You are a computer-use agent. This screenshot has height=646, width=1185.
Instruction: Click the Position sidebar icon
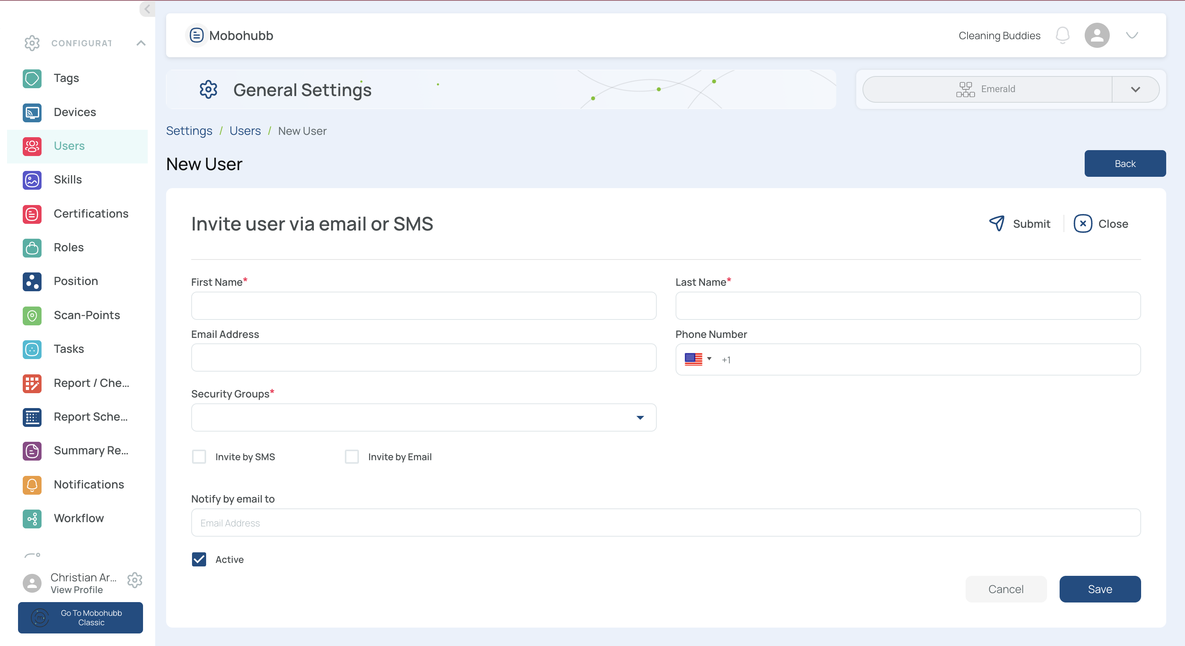[32, 281]
